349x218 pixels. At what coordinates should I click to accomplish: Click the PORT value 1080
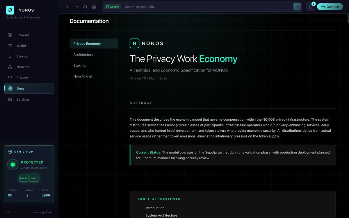pos(46,195)
